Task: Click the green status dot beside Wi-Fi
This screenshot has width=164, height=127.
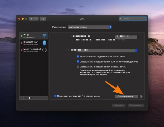Action: point(22,36)
